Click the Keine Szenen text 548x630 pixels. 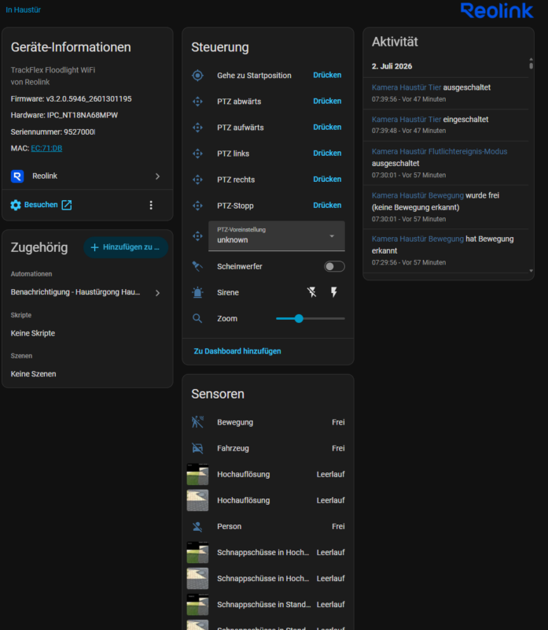tap(33, 373)
